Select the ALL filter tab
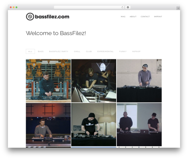 (30, 51)
